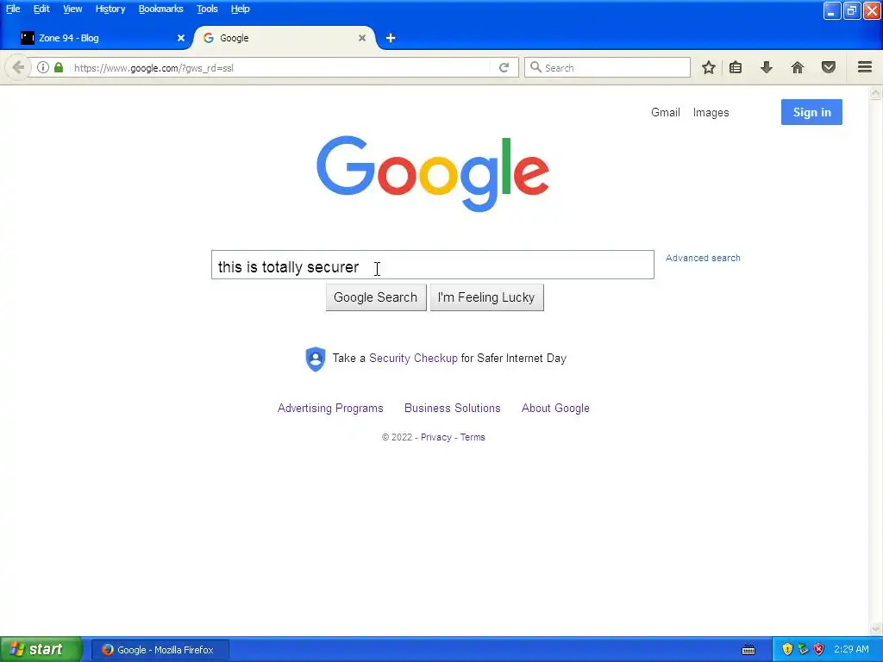Viewport: 883px width, 662px height.
Task: Go to the Home page icon
Action: 798,67
